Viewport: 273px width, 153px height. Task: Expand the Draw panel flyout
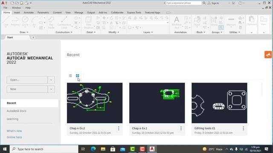point(24,32)
